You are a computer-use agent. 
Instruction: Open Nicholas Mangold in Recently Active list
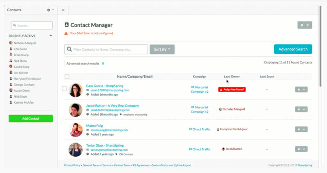coord(25,43)
